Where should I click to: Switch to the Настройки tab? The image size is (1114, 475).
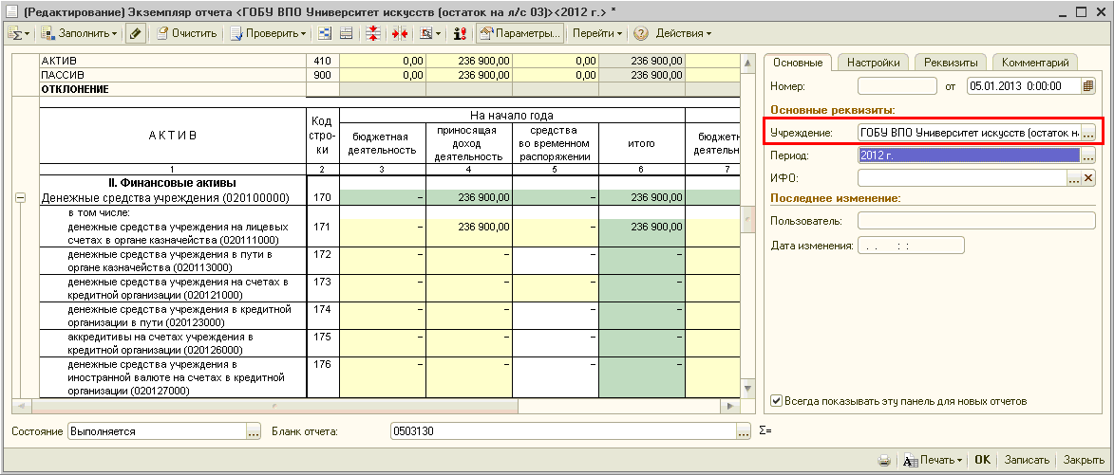pos(873,63)
